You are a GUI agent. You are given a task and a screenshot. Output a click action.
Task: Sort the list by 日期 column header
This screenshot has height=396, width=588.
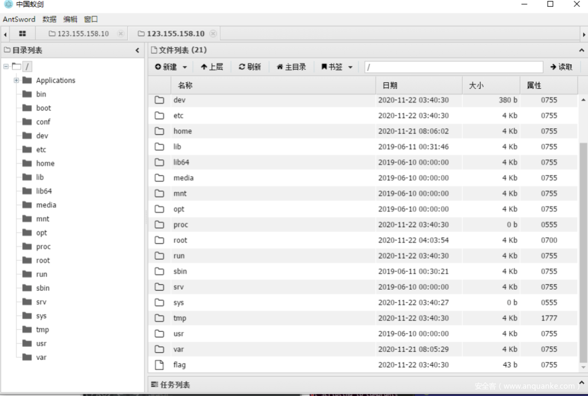tap(390, 85)
